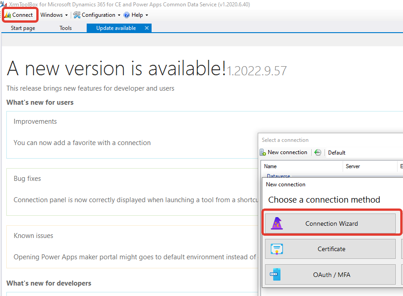Select the Dataverse group heading
The width and height of the screenshot is (403, 296).
pos(278,176)
